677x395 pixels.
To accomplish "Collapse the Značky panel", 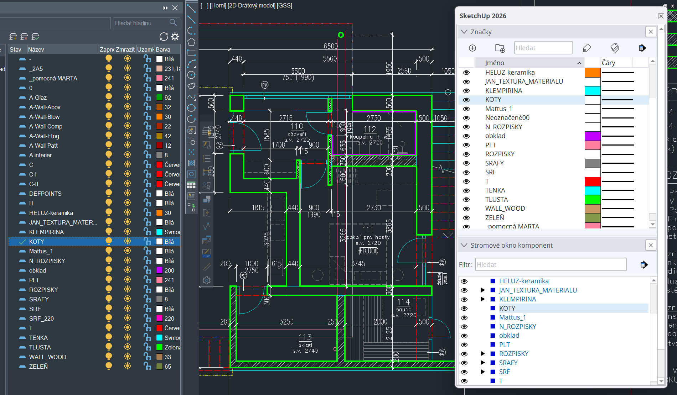I will [464, 32].
